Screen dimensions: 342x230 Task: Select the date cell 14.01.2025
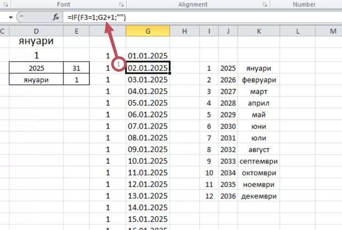coord(148,207)
